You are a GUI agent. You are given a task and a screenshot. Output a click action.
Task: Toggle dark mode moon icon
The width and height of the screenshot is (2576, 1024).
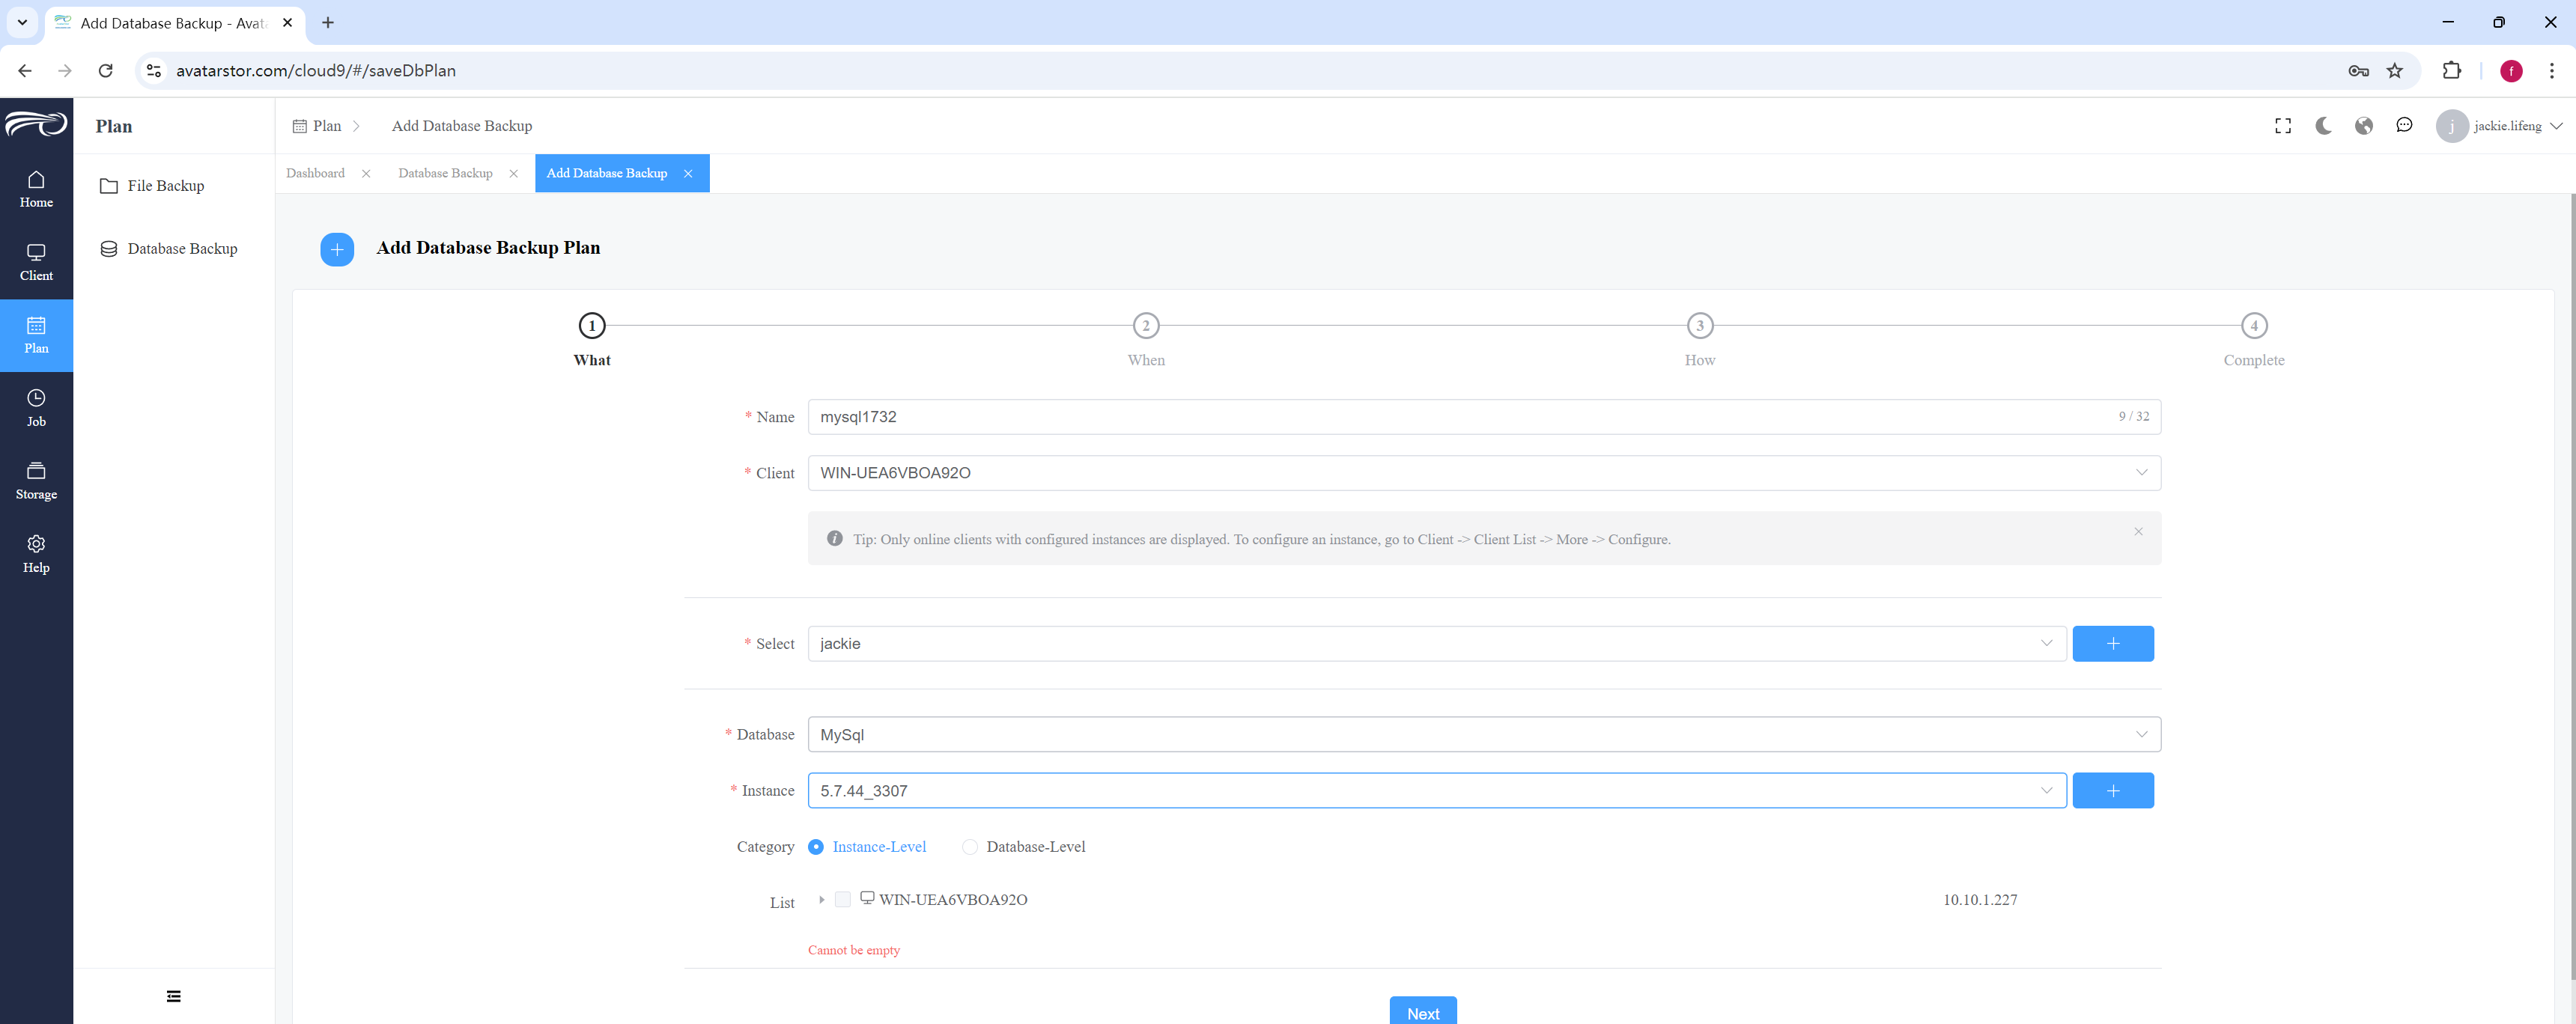pyautogui.click(x=2323, y=126)
